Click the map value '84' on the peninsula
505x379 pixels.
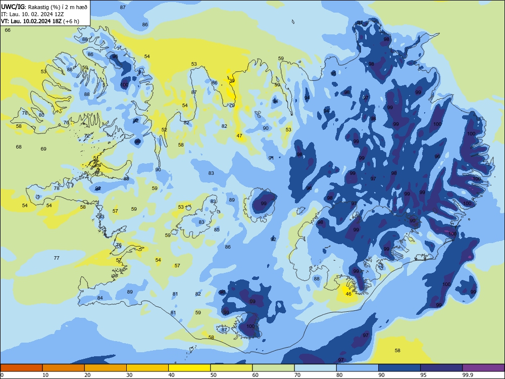point(100,298)
